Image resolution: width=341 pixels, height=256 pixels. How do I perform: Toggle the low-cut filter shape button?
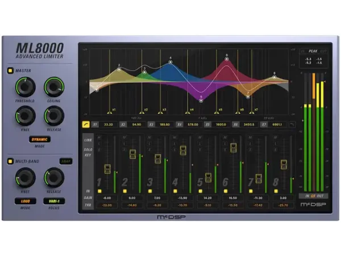[x=86, y=125]
